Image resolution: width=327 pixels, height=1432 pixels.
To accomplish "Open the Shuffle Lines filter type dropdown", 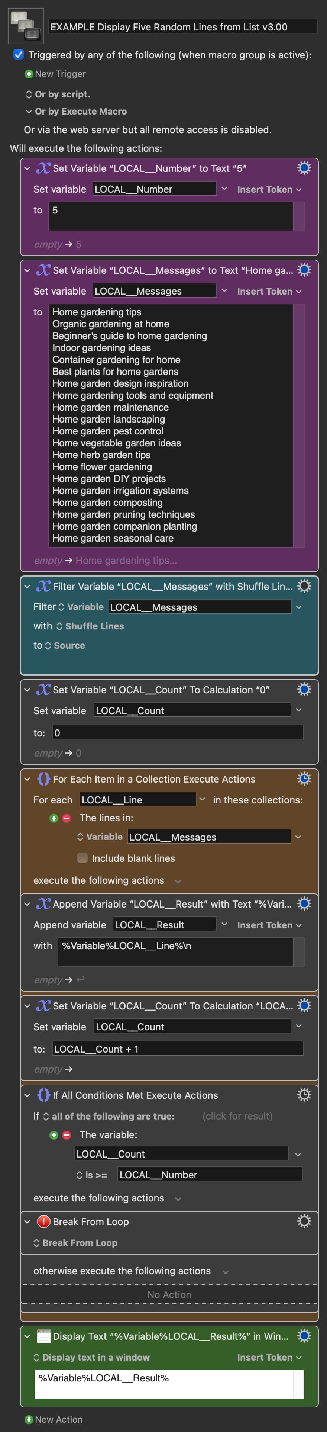I will (x=90, y=626).
